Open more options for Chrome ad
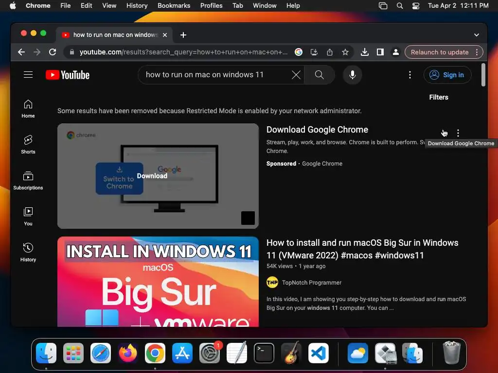The width and height of the screenshot is (498, 373). click(458, 133)
